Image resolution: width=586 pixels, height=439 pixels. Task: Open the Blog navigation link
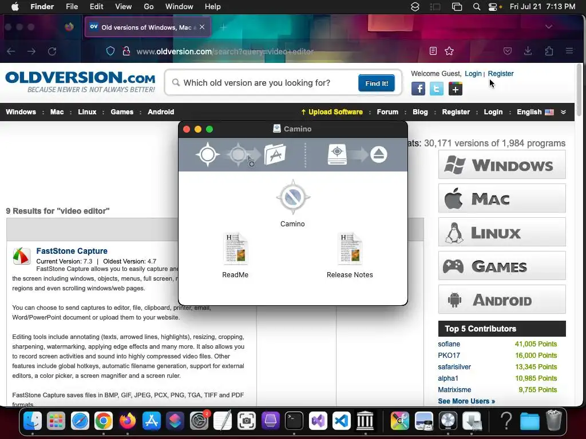[x=420, y=112]
